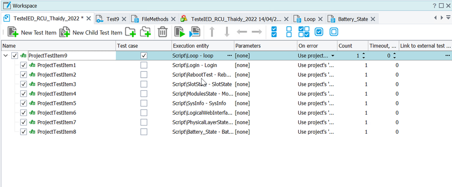Delete selected item with trash icon
452x187 pixels.
[x=163, y=32]
